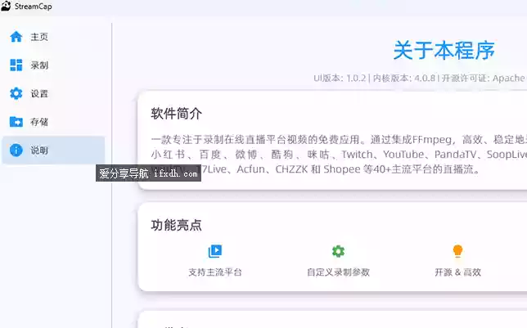The height and width of the screenshot is (328, 527).
Task: Click the 一款专注于录制在线直播平台 description line
Action: coord(339,140)
